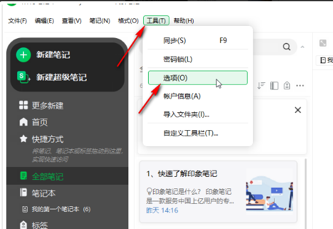
Task: Click the list view layout icon
Action: click(274, 86)
